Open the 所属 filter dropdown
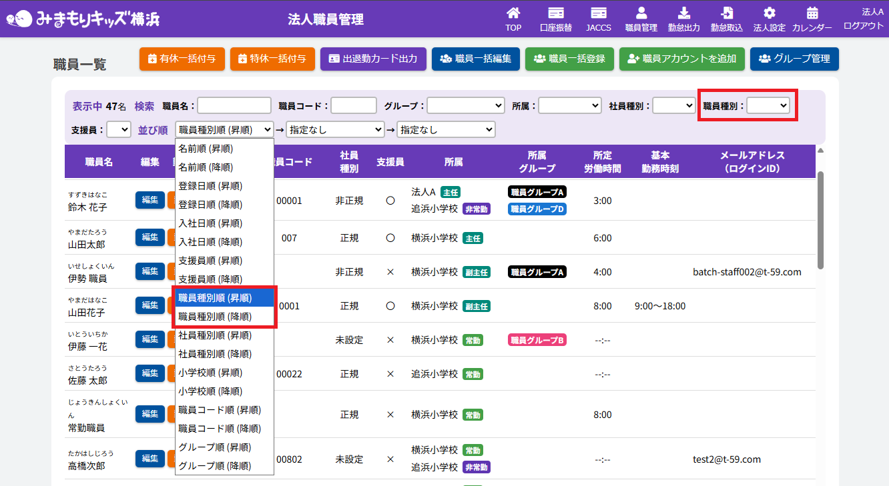The width and height of the screenshot is (889, 486). click(570, 105)
